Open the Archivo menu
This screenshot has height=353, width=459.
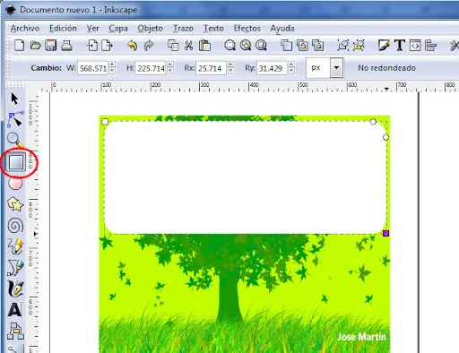point(25,29)
